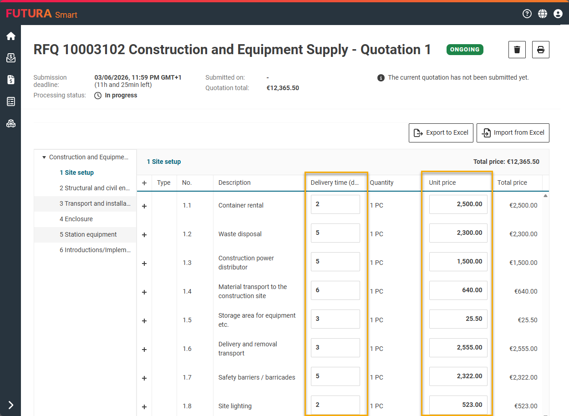Open the checklist icon in sidebar
Screen dimensions: 569x416
coord(10,101)
